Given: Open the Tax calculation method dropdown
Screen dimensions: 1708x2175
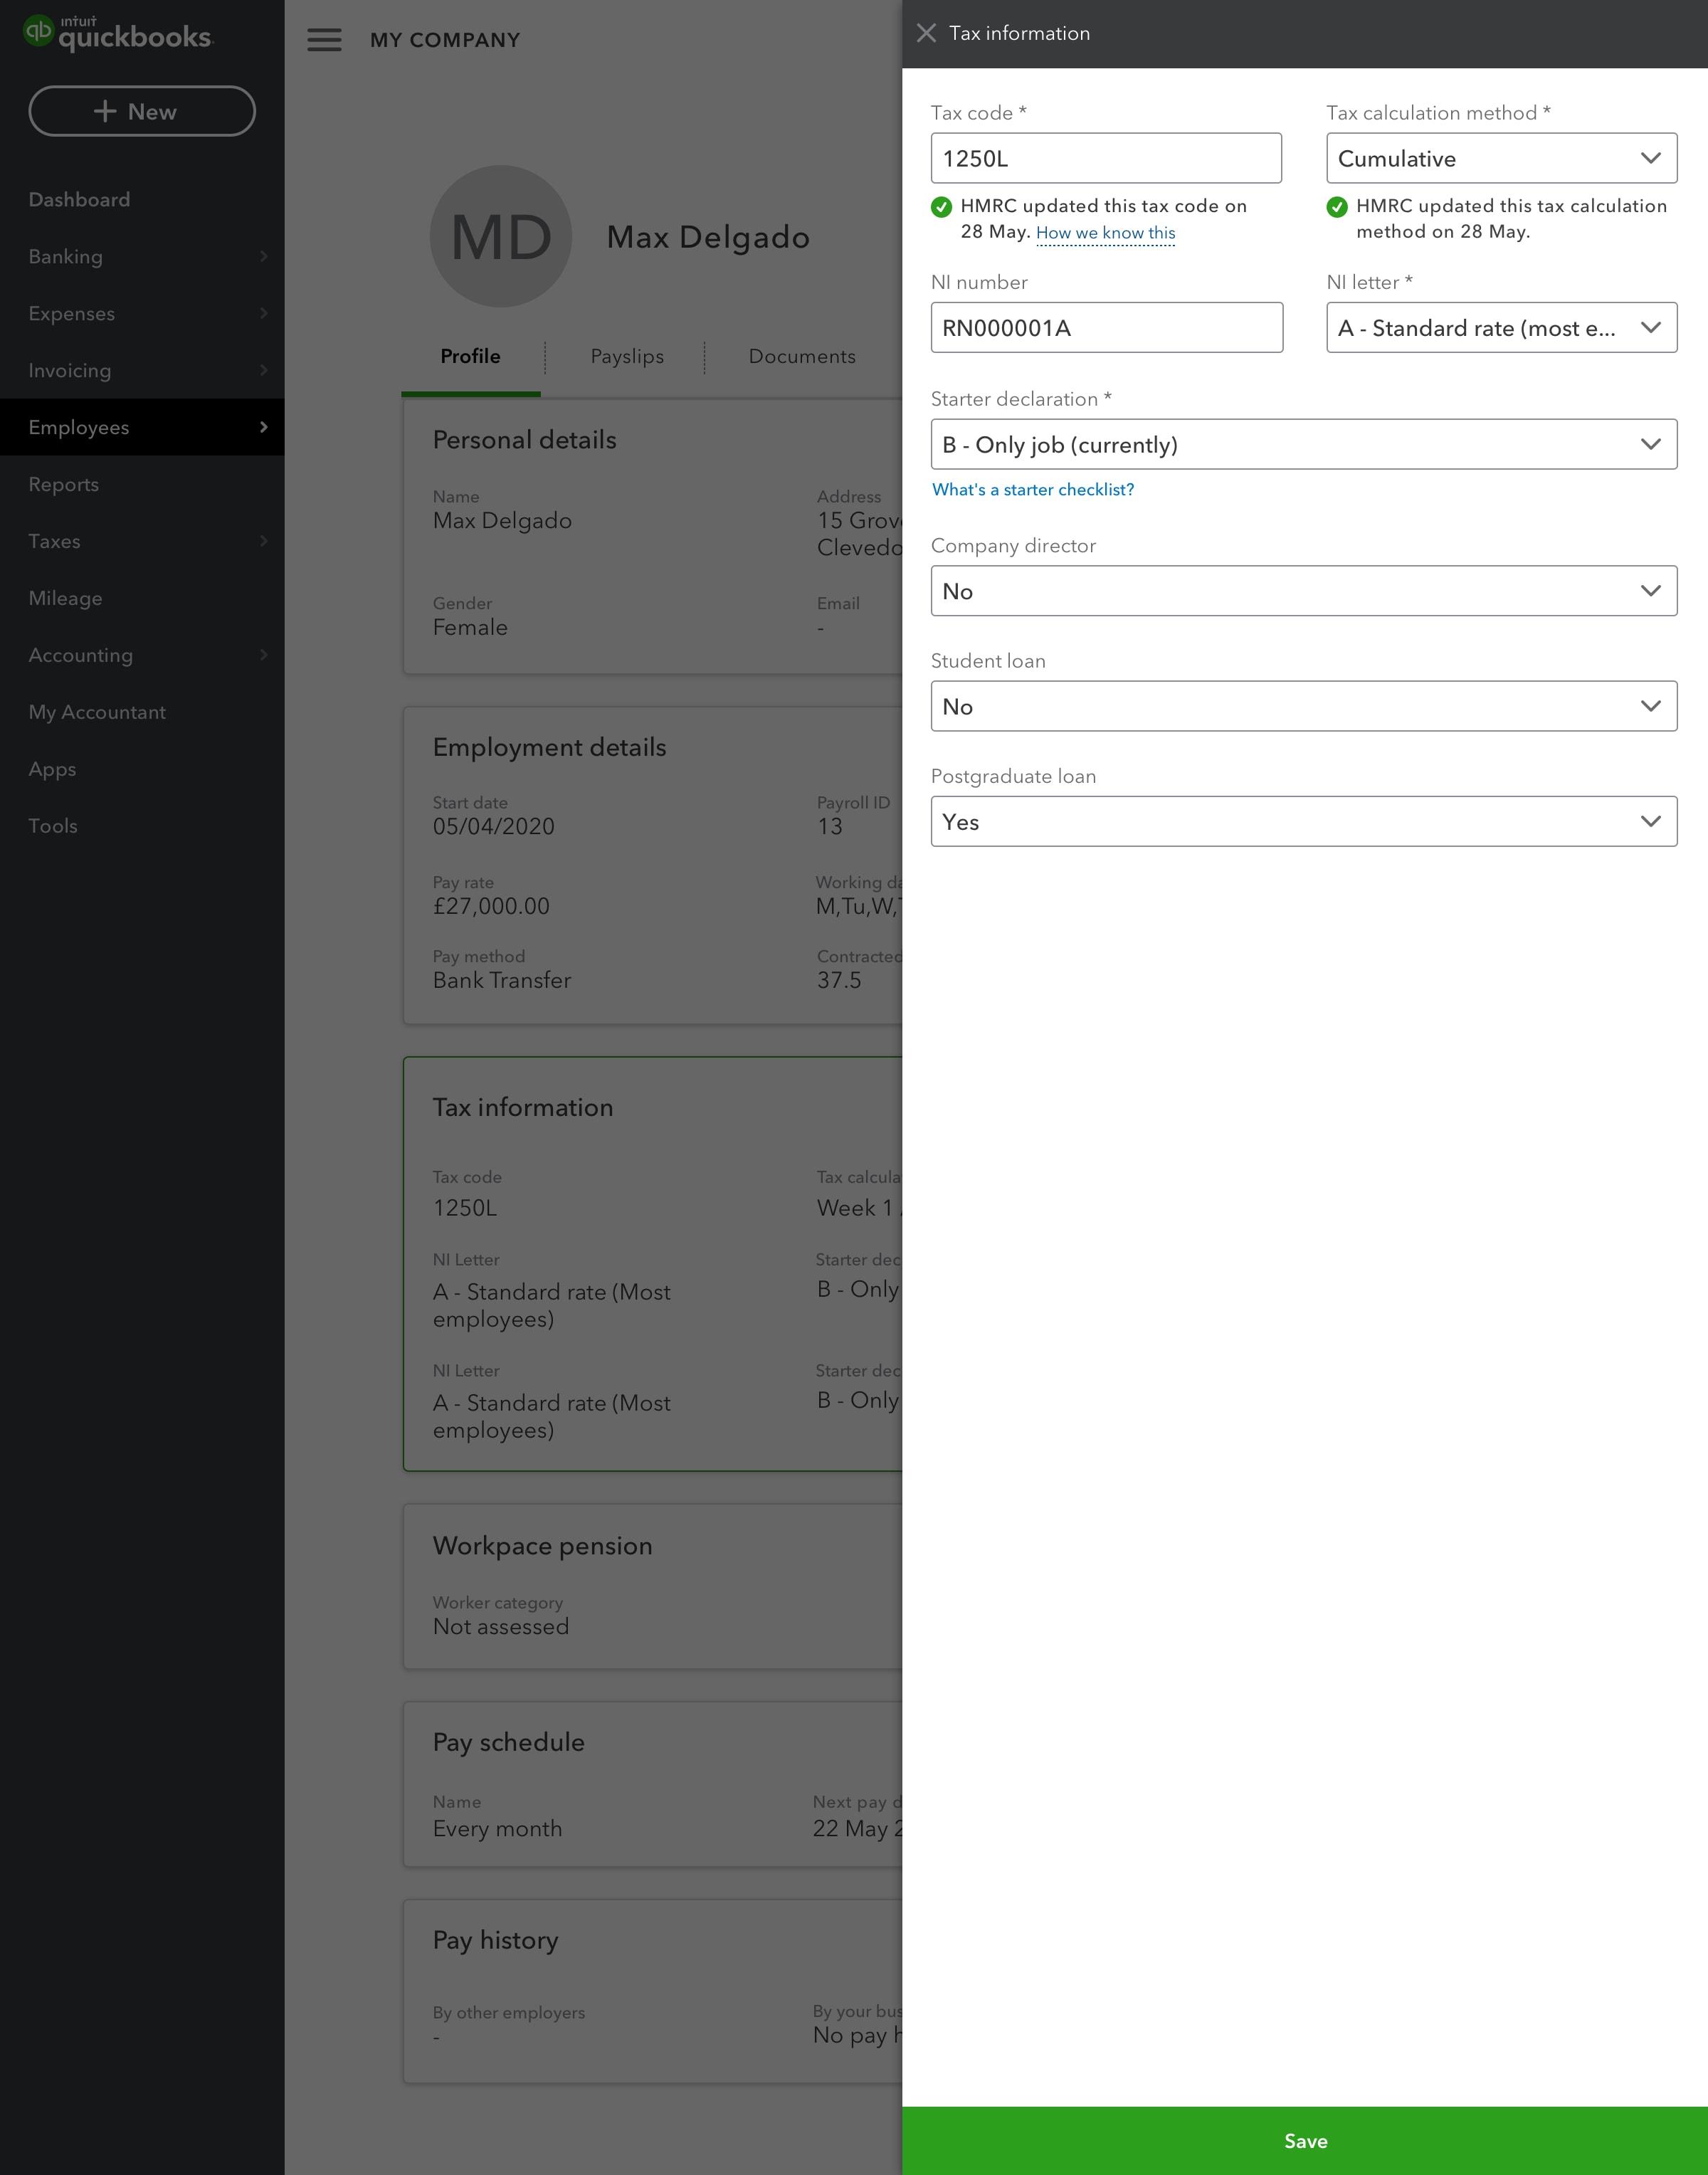Looking at the screenshot, I should (x=1501, y=158).
